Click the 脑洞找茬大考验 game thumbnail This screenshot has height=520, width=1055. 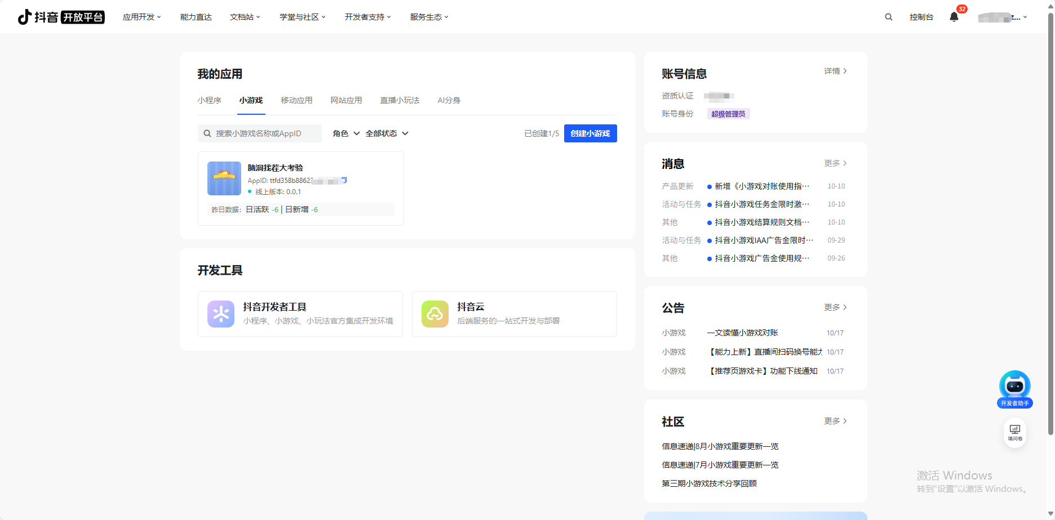coord(224,178)
